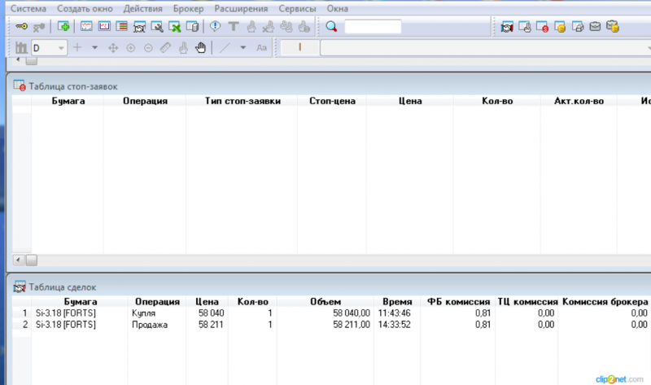651x385 pixels.
Task: Click the table with green X icon
Action: [x=175, y=27]
